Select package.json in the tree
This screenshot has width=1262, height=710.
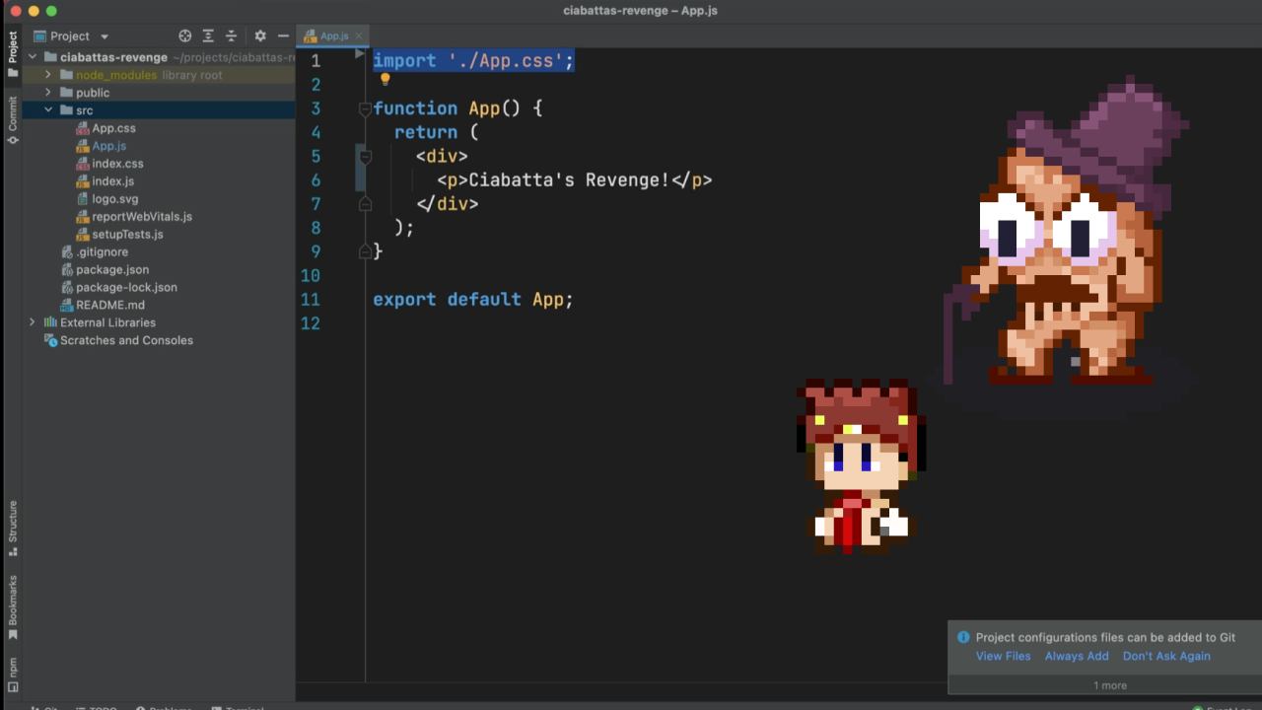pyautogui.click(x=112, y=270)
